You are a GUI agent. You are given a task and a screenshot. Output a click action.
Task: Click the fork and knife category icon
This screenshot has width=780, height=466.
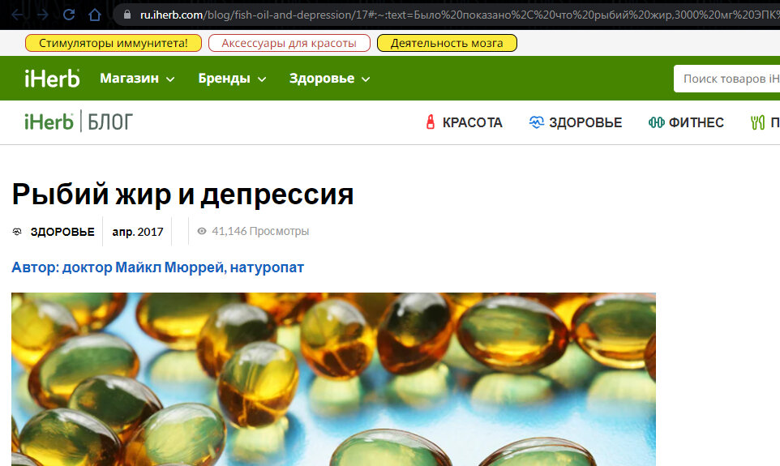tap(757, 122)
